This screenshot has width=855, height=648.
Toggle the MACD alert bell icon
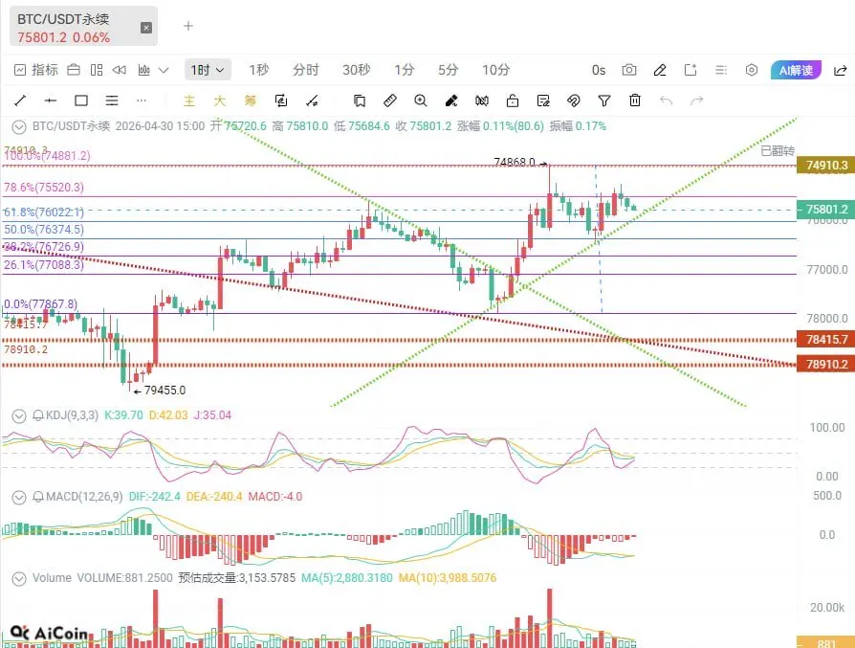(38, 498)
